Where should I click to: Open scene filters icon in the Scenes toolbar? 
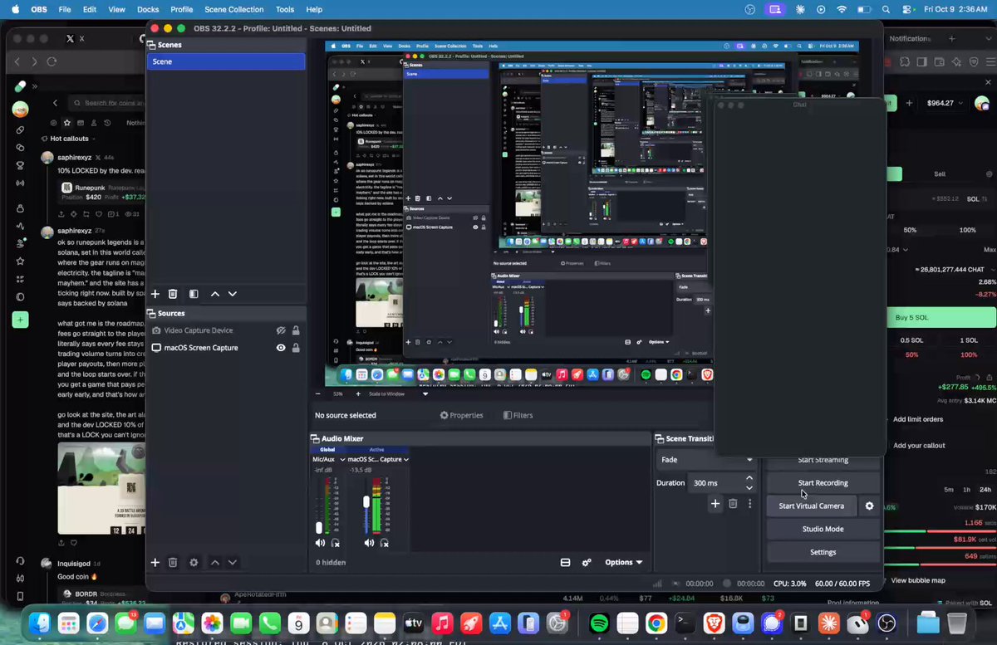tap(194, 294)
